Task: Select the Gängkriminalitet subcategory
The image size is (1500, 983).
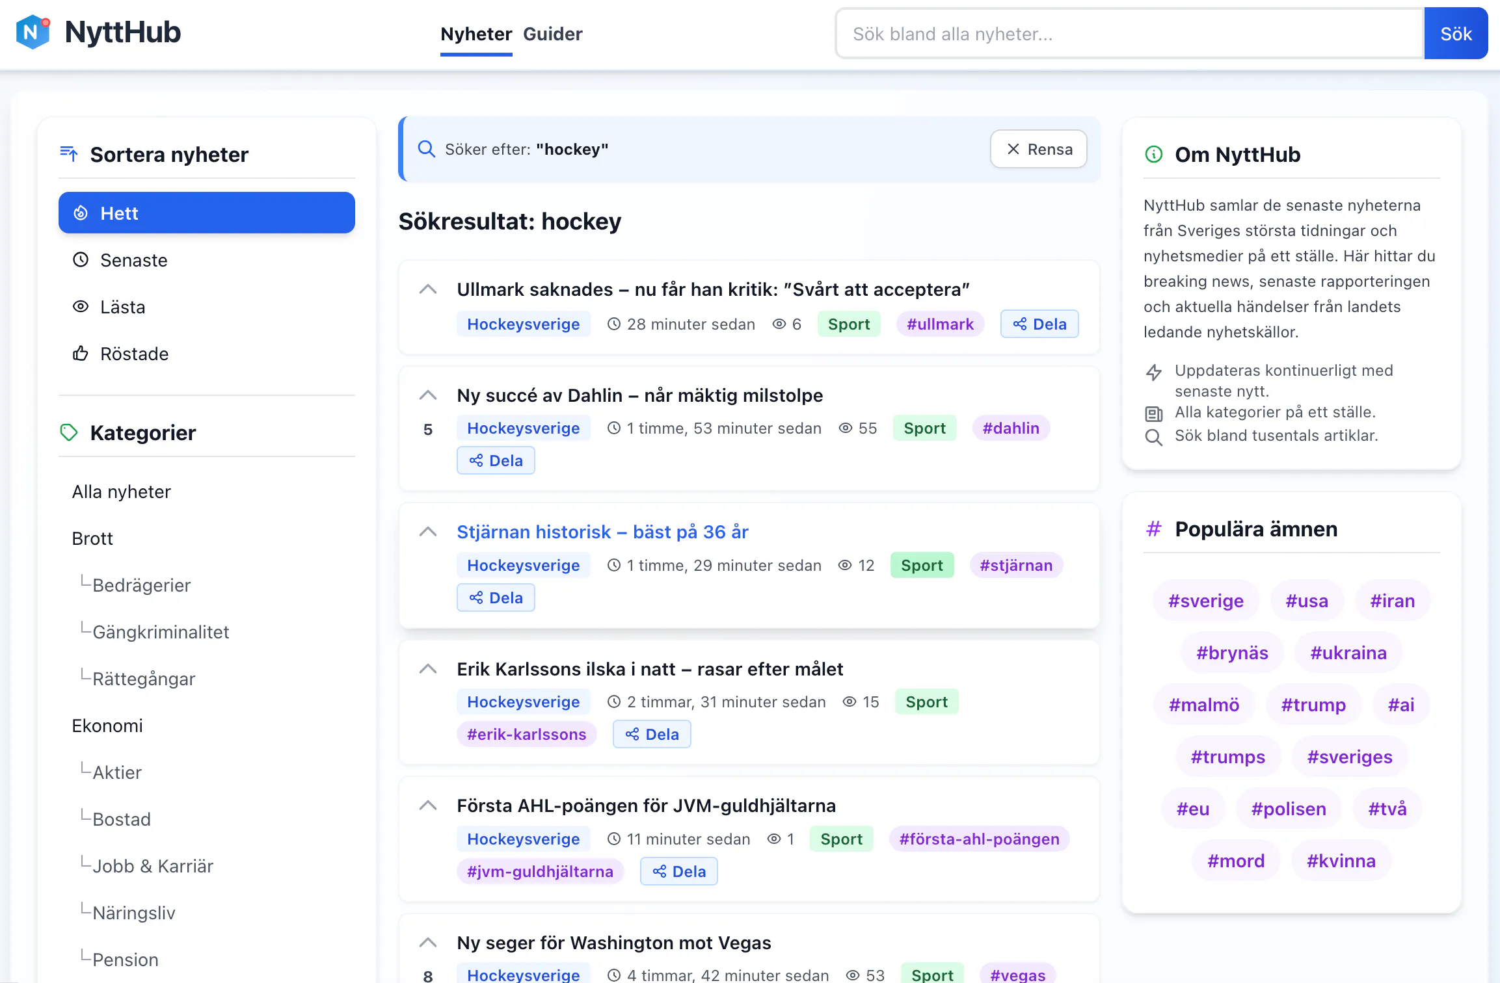Action: point(161,632)
